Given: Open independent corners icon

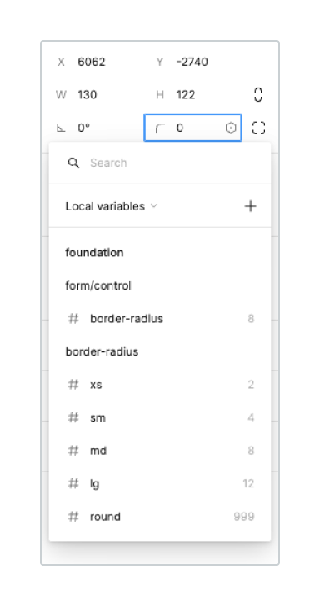Looking at the screenshot, I should tap(258, 128).
